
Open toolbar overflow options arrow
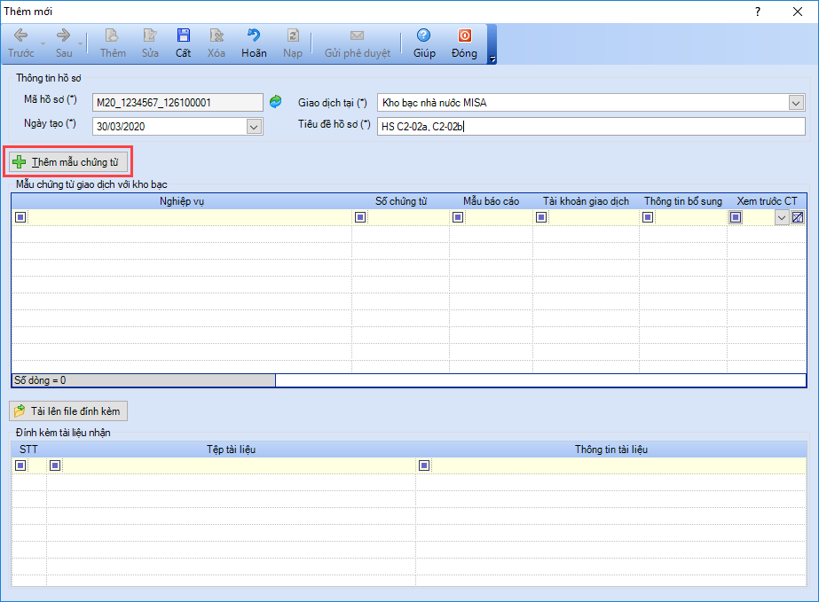492,59
